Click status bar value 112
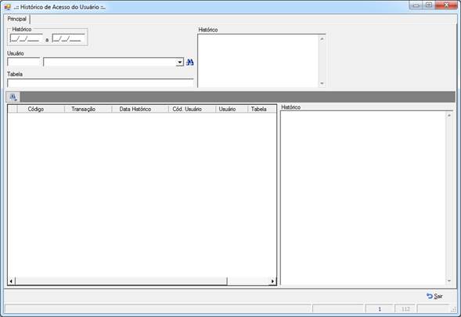 [405, 308]
